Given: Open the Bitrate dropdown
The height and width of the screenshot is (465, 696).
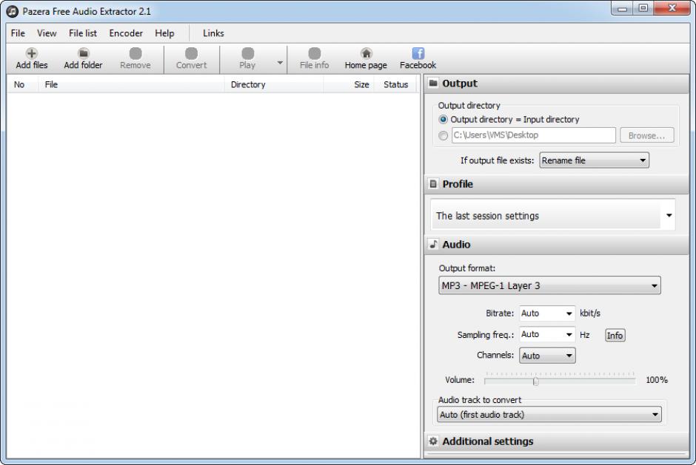Looking at the screenshot, I should click(x=547, y=313).
